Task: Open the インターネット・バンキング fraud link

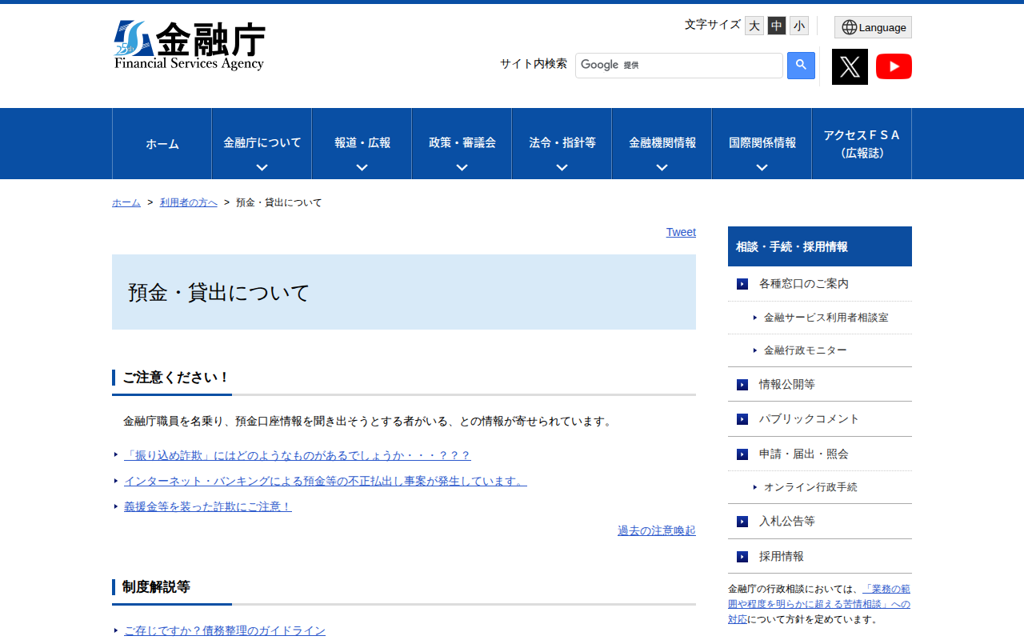Action: click(326, 481)
